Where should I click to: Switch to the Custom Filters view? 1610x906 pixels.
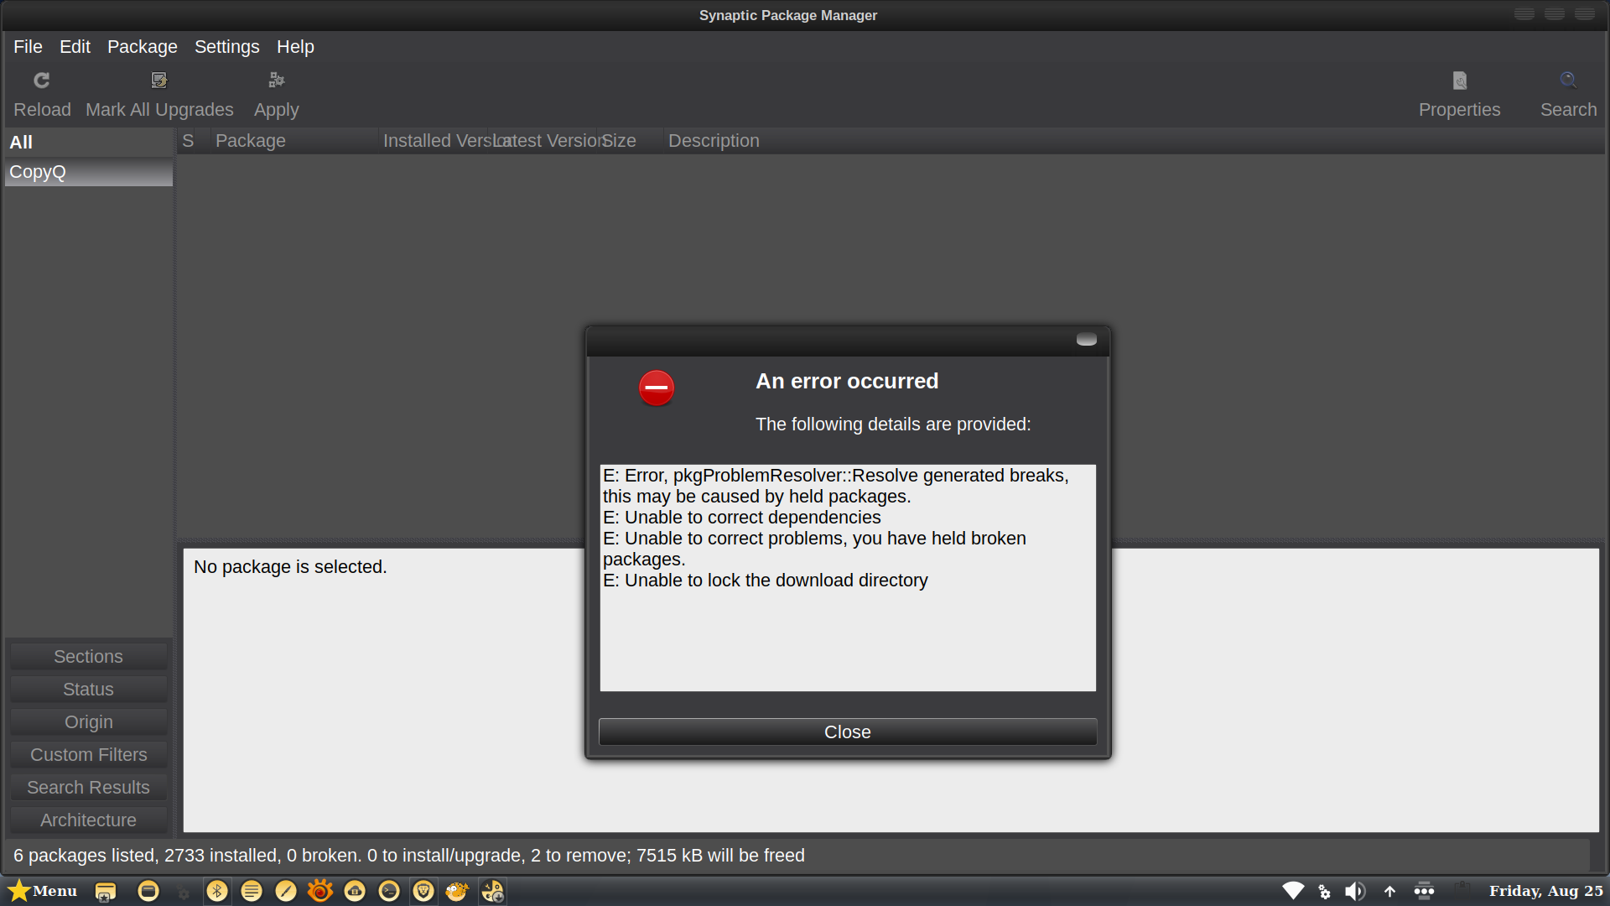pyautogui.click(x=88, y=754)
